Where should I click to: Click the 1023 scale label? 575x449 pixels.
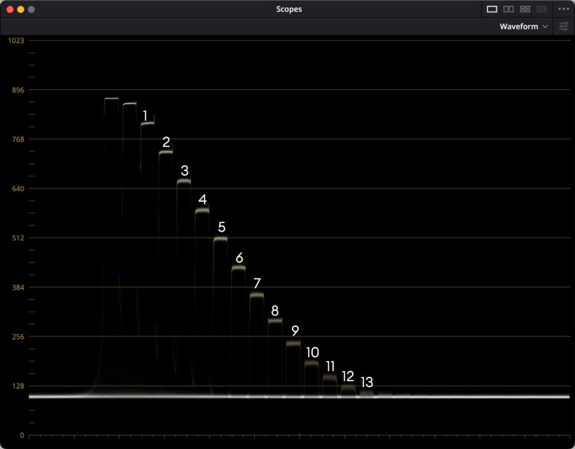click(16, 40)
